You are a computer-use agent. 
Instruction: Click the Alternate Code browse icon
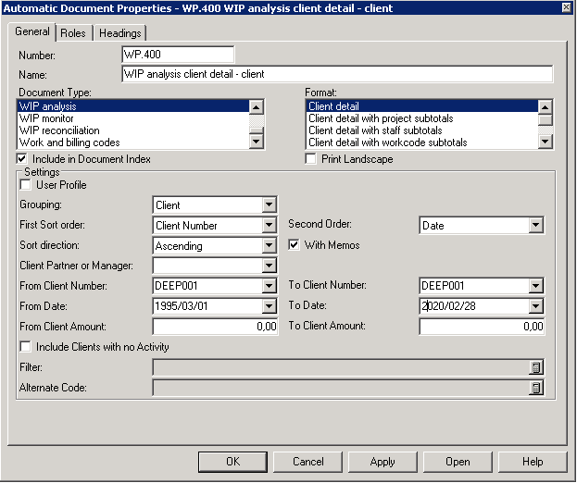pyautogui.click(x=535, y=388)
